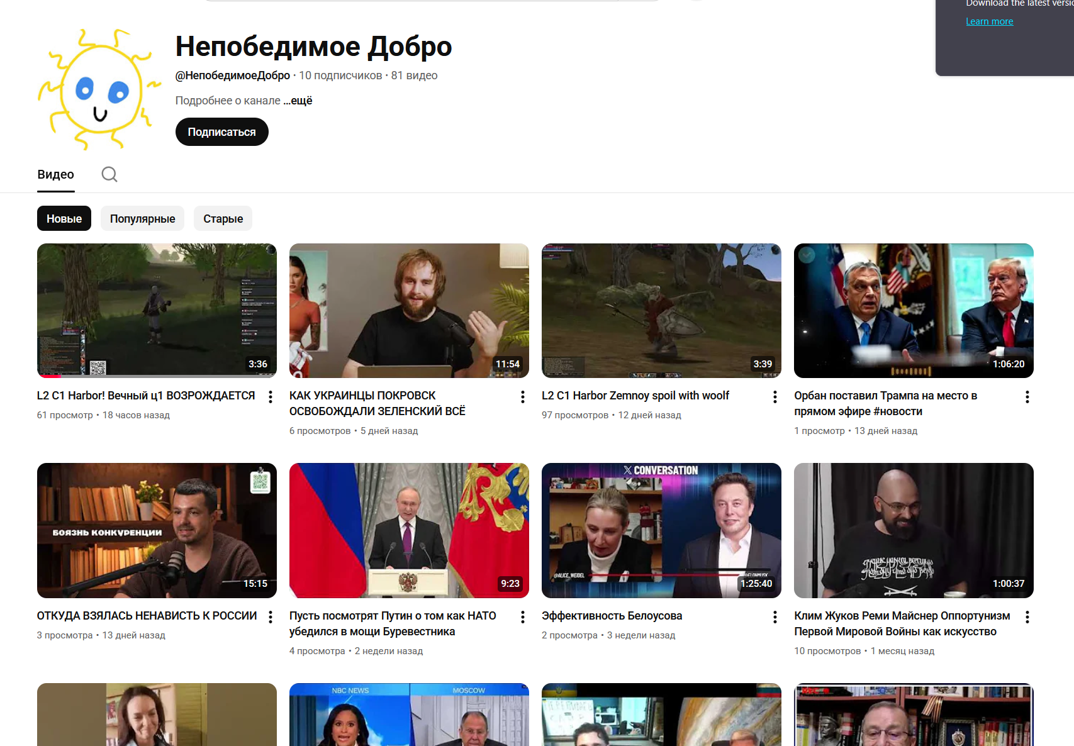Click the 97 просмотров view count
Screen dimensions: 1074x746
pos(575,415)
